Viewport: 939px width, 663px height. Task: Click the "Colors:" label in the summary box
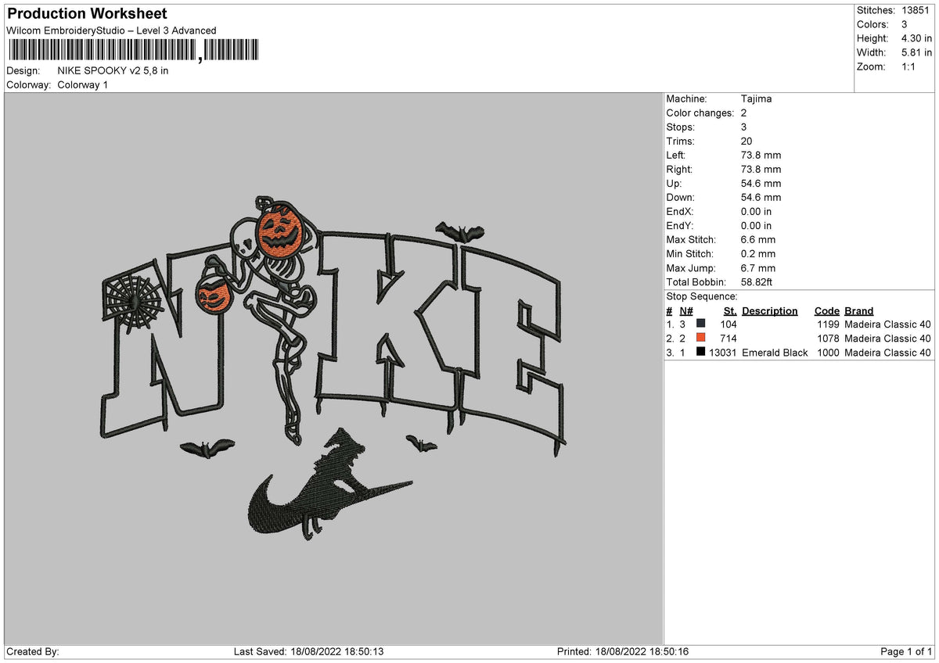[x=872, y=24]
